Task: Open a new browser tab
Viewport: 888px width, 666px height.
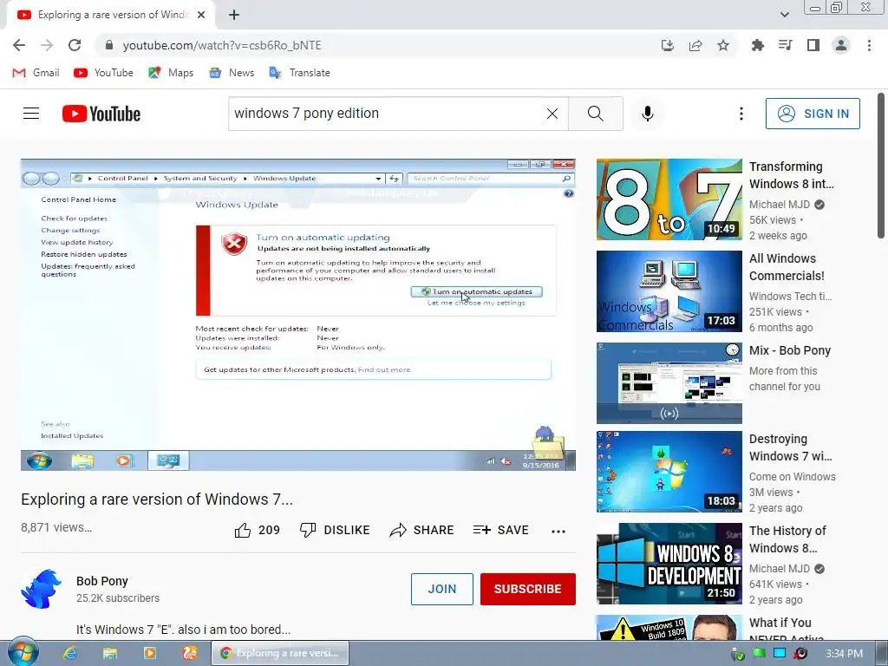Action: pos(234,15)
